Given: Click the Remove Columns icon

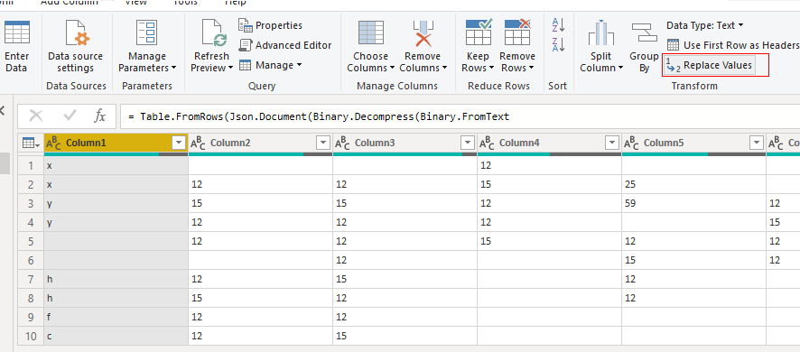Looking at the screenshot, I should (423, 33).
